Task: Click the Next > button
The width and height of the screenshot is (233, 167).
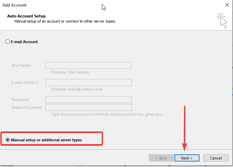Action: click(186, 158)
